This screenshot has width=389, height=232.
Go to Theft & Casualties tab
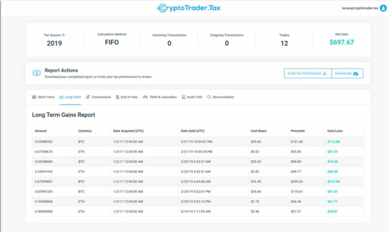coord(160,97)
